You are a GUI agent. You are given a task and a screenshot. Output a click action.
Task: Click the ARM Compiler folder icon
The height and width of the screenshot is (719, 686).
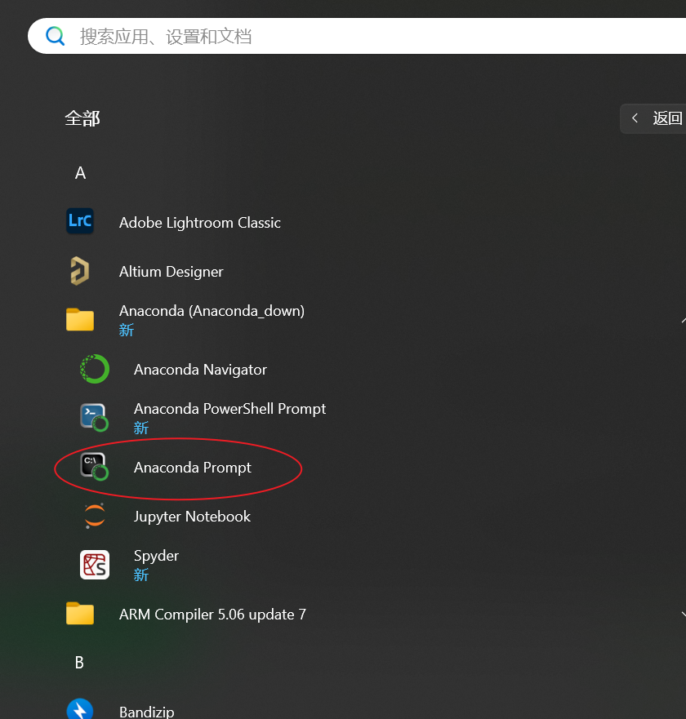point(80,614)
